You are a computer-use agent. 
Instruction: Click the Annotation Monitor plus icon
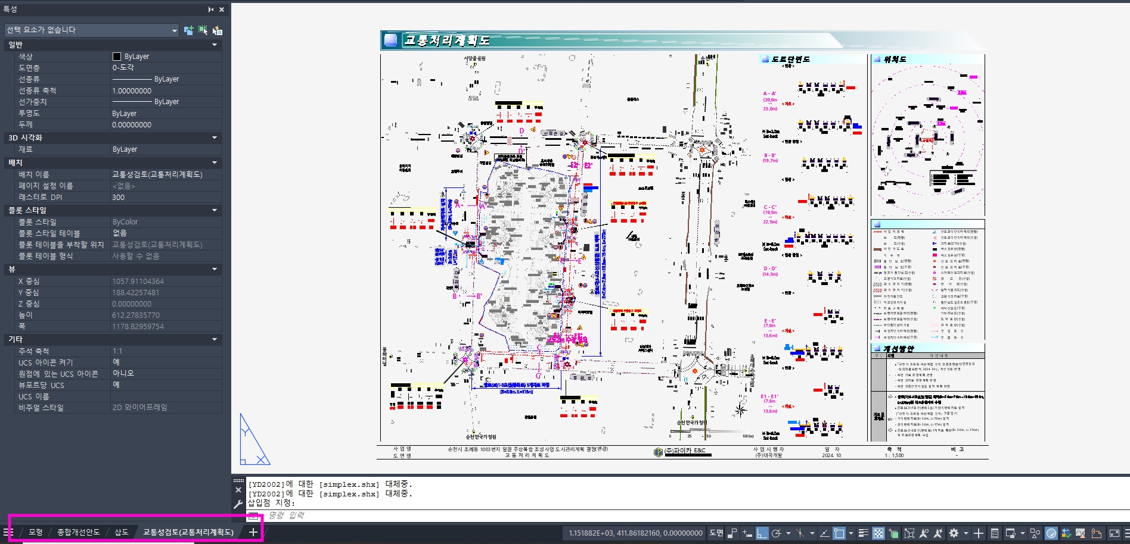coord(978,533)
